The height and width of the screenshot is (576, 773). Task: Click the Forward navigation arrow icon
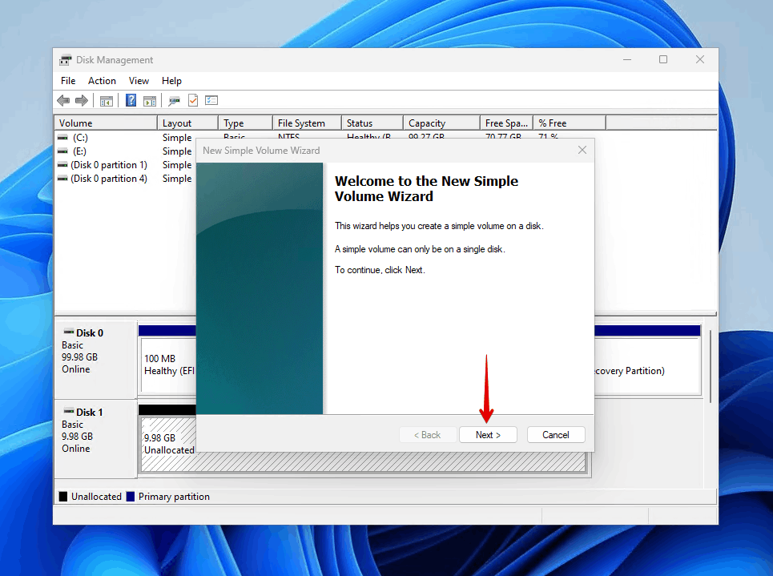pos(81,99)
